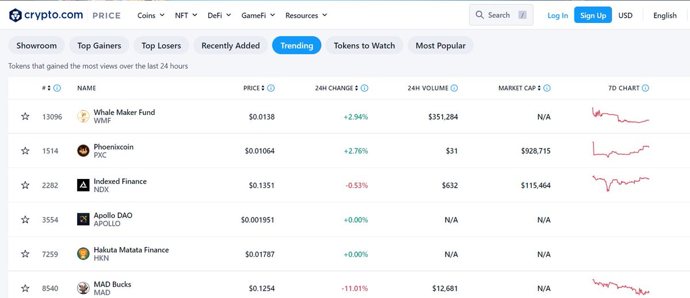This screenshot has height=298, width=690.
Task: Open Indexed Finance NDX logo
Action: point(83,185)
